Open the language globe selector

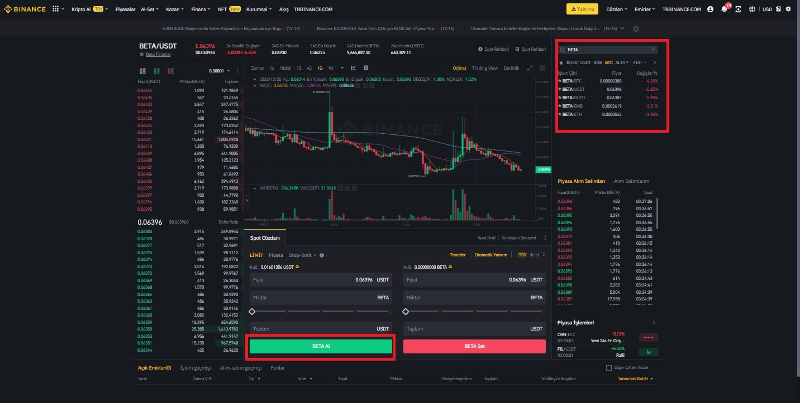point(752,9)
